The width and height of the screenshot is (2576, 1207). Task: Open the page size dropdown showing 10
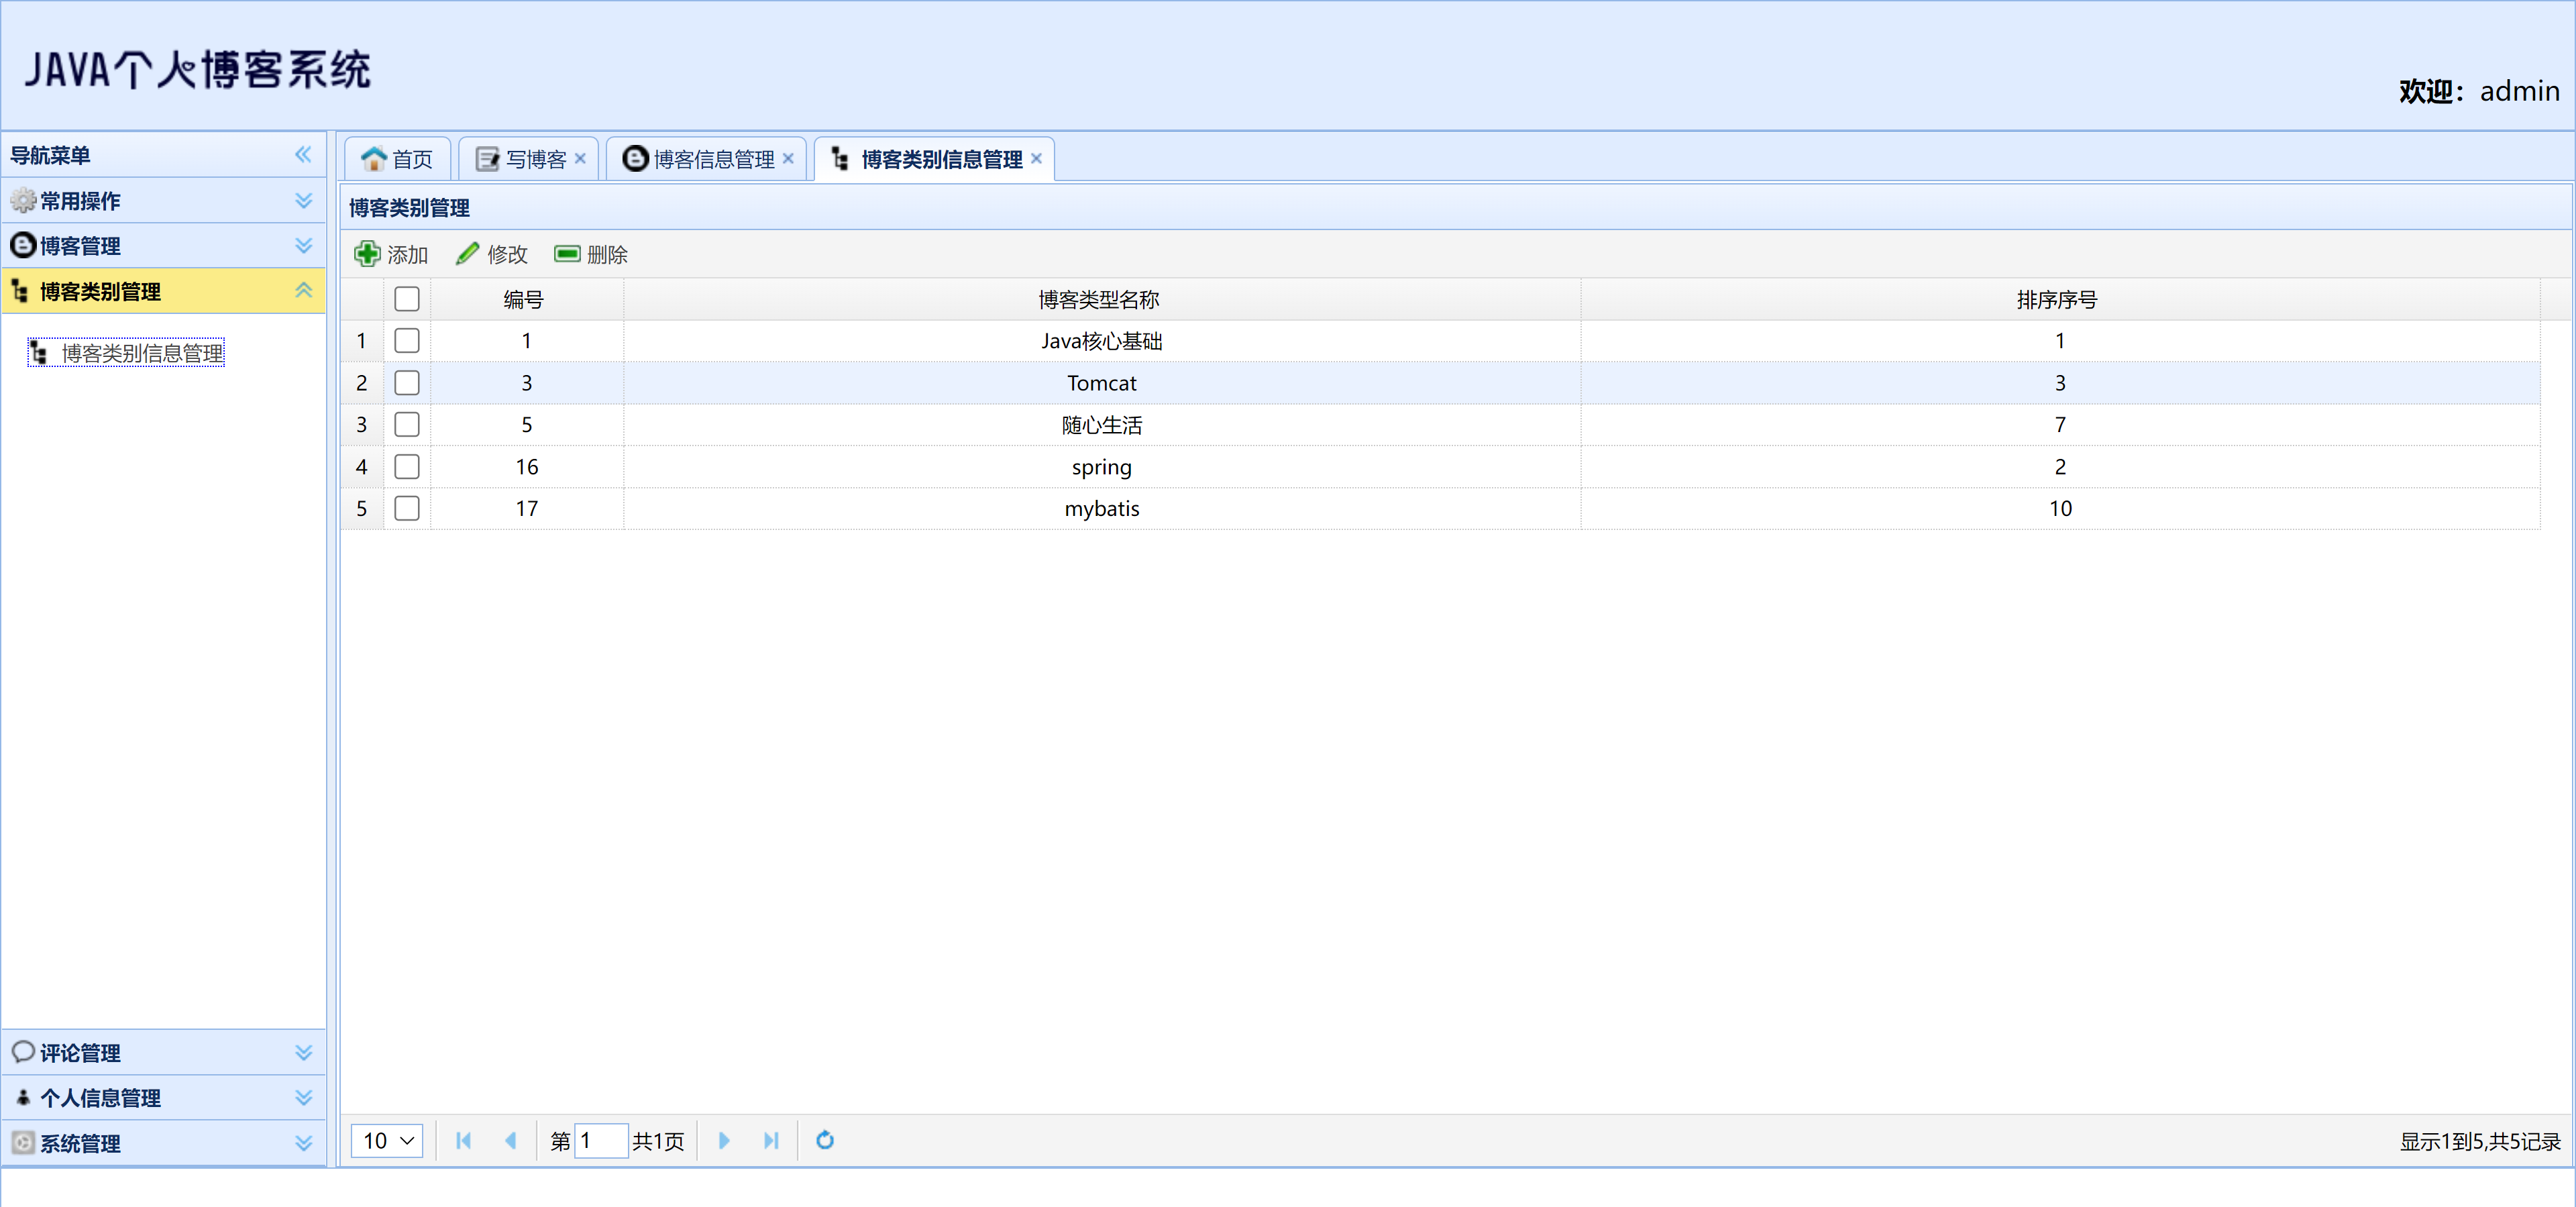pos(387,1140)
